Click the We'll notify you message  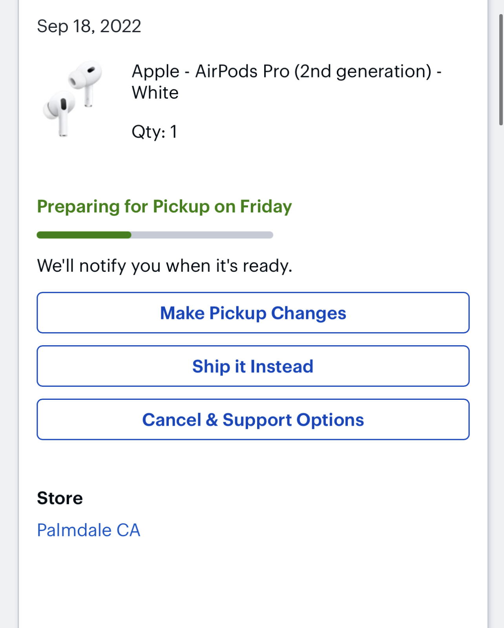(165, 266)
